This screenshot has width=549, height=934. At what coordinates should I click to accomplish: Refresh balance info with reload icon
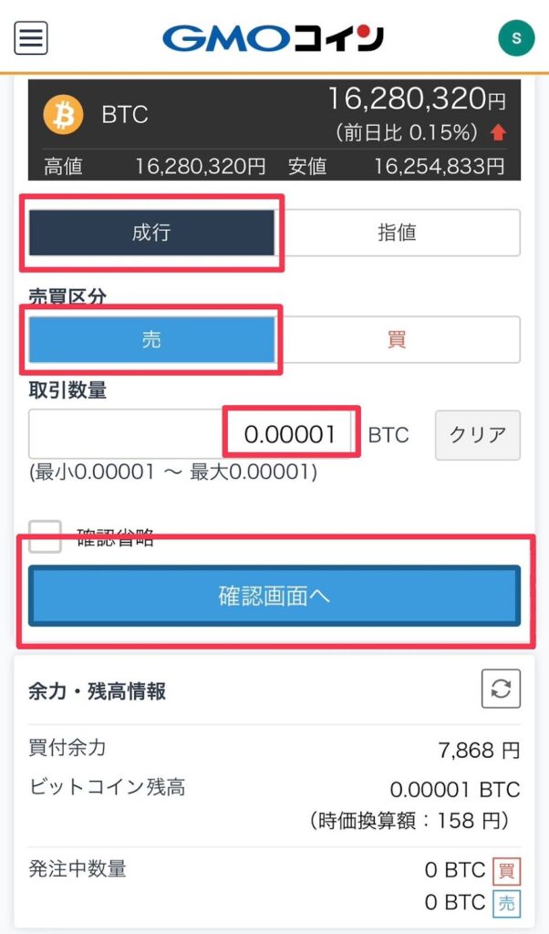point(501,689)
